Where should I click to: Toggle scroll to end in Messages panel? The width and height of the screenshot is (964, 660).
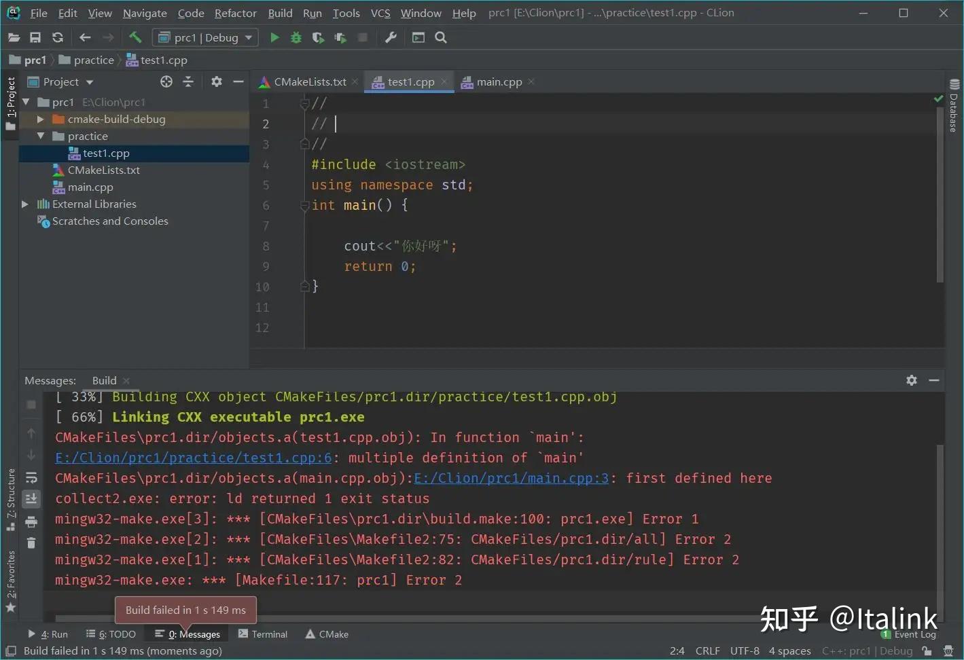click(31, 499)
